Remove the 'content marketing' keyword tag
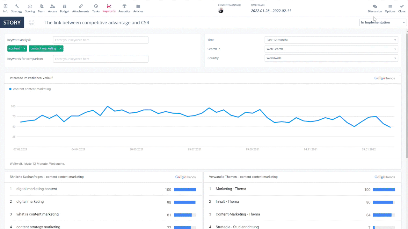The image size is (408, 229). point(61,49)
